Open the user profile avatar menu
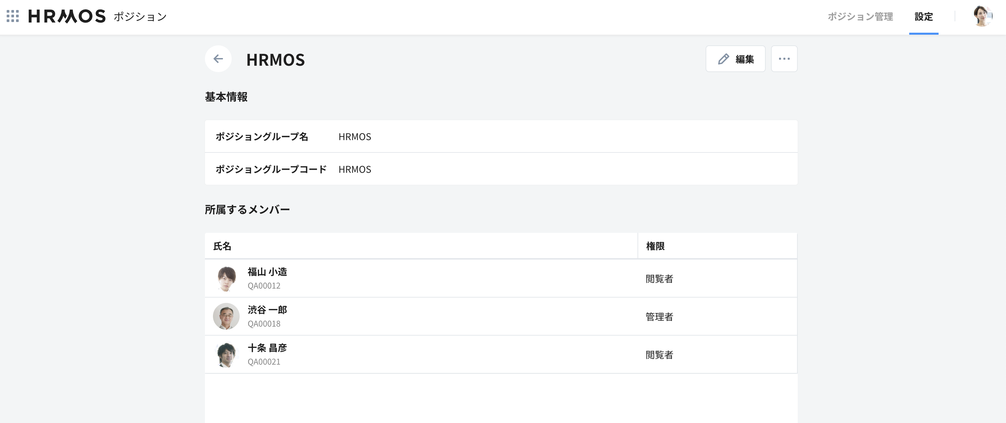 pos(983,16)
